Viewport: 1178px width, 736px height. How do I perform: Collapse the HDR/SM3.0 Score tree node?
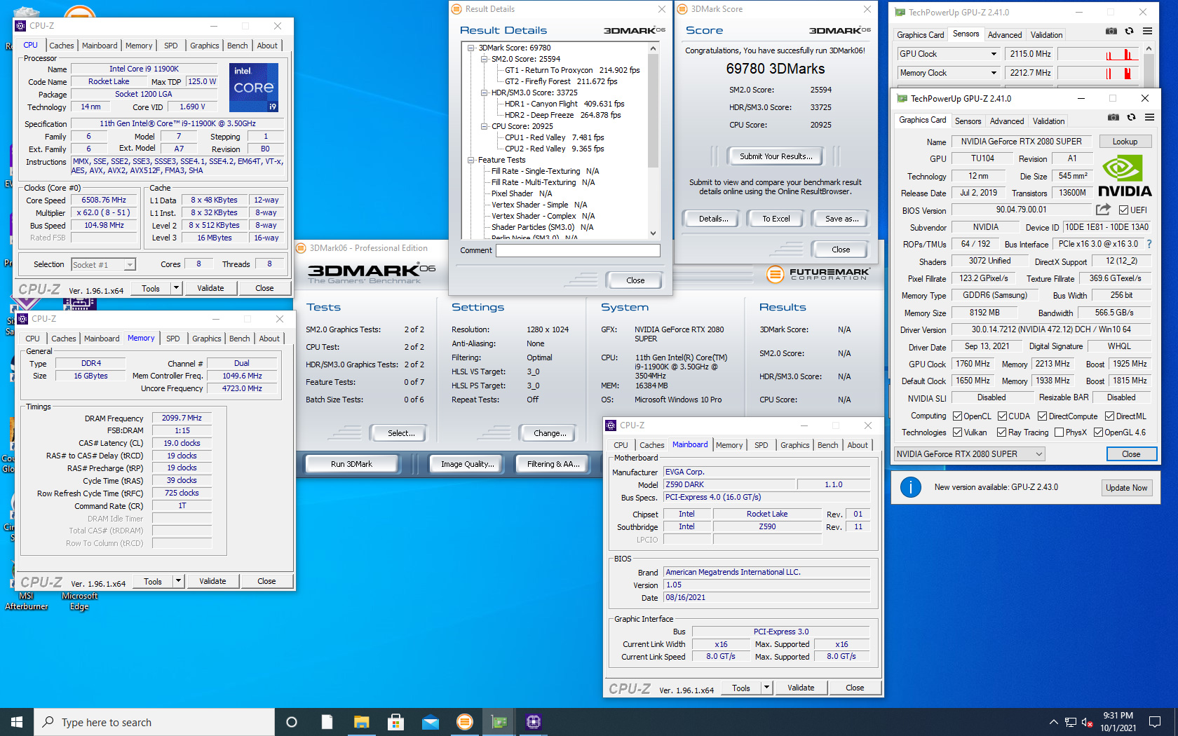coord(485,93)
